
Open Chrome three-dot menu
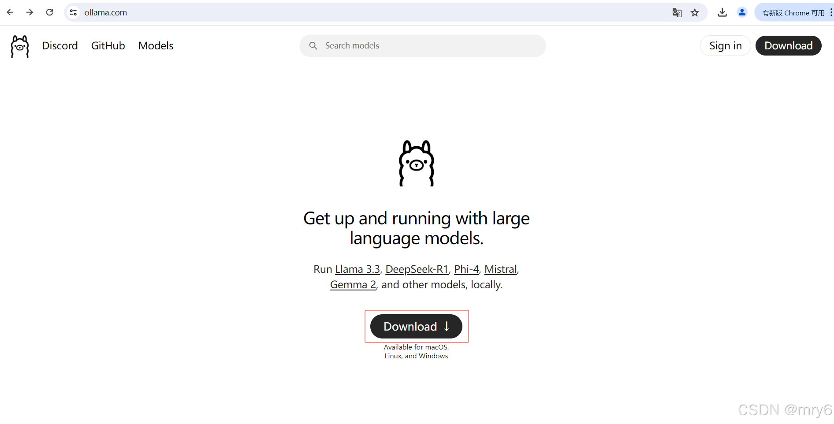coord(831,12)
